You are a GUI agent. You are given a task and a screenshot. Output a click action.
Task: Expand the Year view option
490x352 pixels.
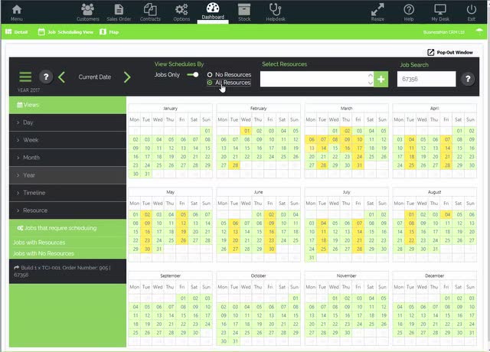(67, 175)
